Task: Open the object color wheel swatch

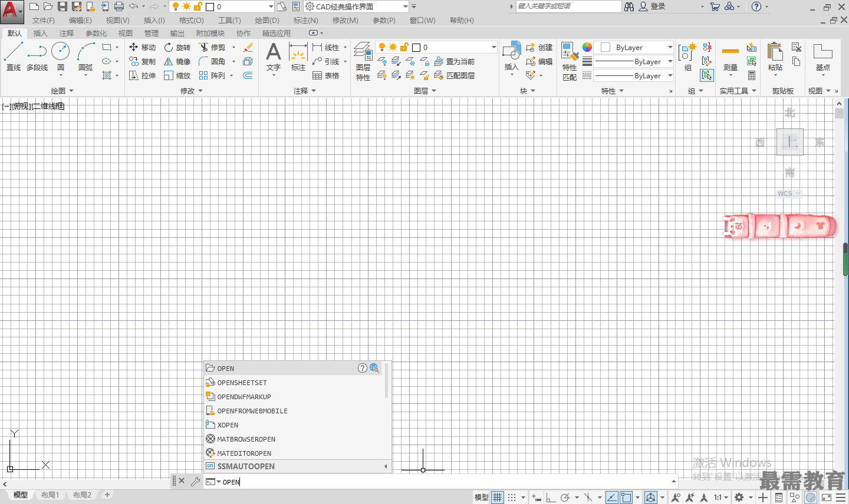Action: (587, 47)
